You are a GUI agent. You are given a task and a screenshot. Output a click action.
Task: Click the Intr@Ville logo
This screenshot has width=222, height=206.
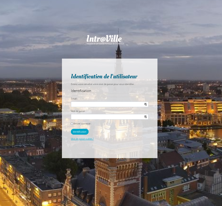point(105,40)
